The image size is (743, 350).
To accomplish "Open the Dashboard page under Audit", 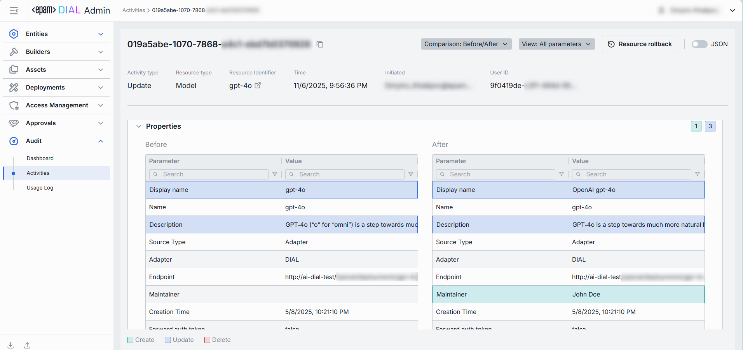I will click(40, 158).
